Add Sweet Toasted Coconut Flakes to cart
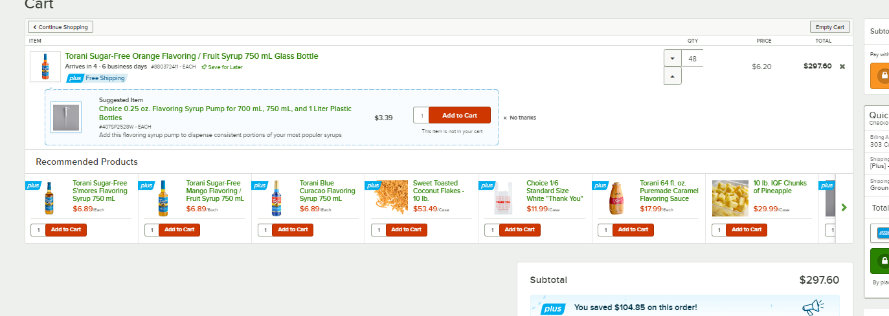The width and height of the screenshot is (889, 316). pyautogui.click(x=407, y=229)
